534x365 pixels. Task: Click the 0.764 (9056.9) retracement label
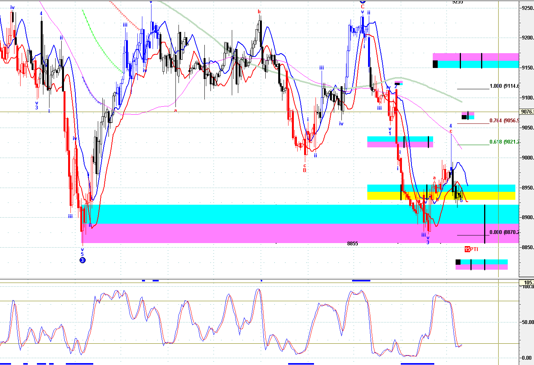click(x=504, y=121)
